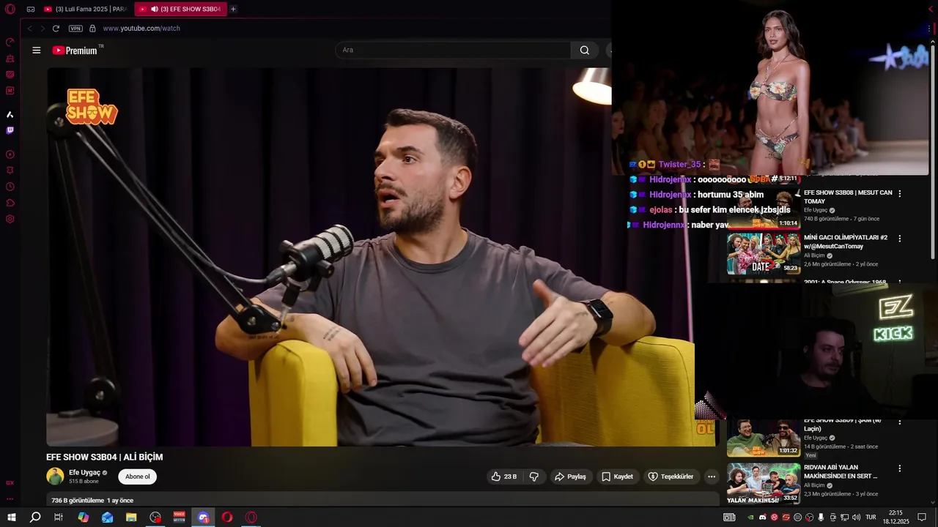Open options for MİNİ GACI OLİMPİYATLARI video

pyautogui.click(x=900, y=239)
